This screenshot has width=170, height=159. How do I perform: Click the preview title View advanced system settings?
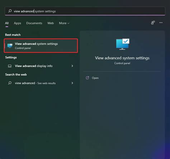click(x=122, y=58)
